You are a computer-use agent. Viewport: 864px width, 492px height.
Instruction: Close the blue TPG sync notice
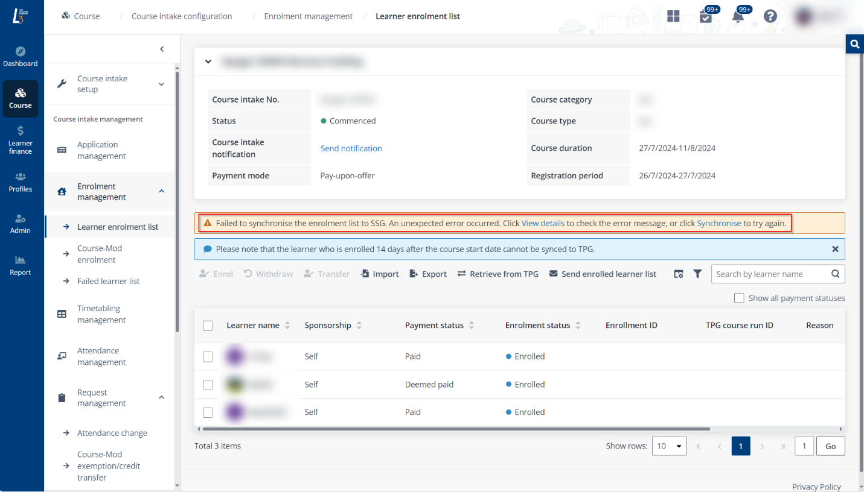835,249
